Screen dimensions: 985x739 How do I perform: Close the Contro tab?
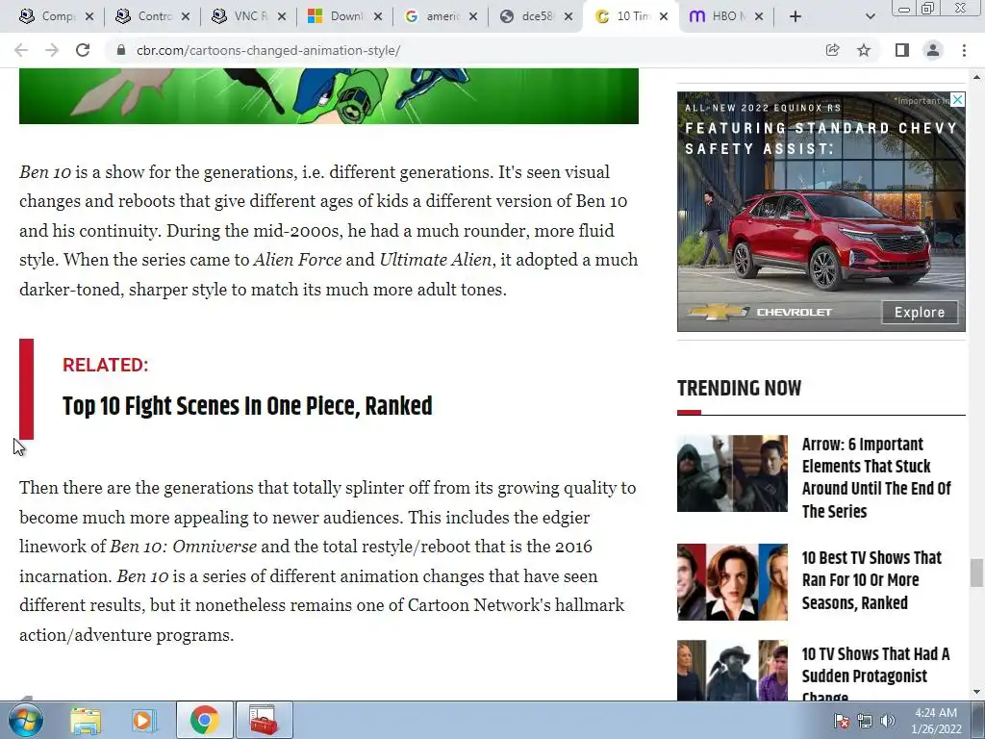click(186, 16)
